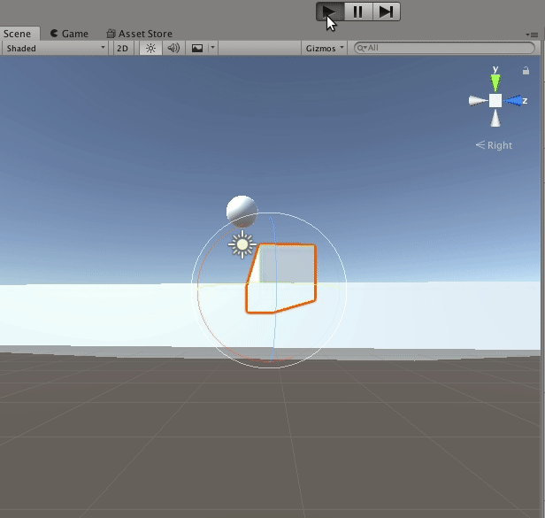Advance one frame with the Step button
Image resolution: width=545 pixels, height=518 pixels.
click(x=386, y=12)
